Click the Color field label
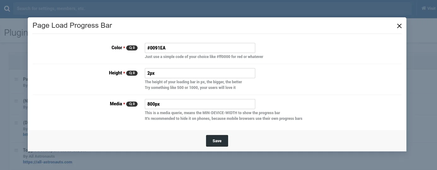 coord(116,48)
